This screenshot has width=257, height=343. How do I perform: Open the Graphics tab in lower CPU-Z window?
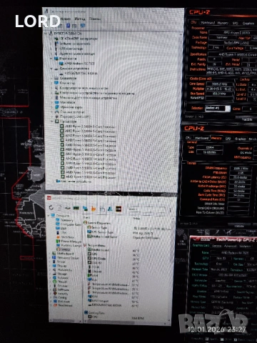[x=240, y=139]
